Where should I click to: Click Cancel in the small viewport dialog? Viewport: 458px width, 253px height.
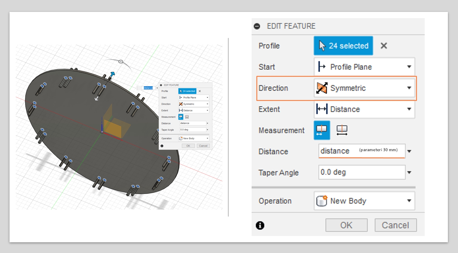(x=203, y=146)
